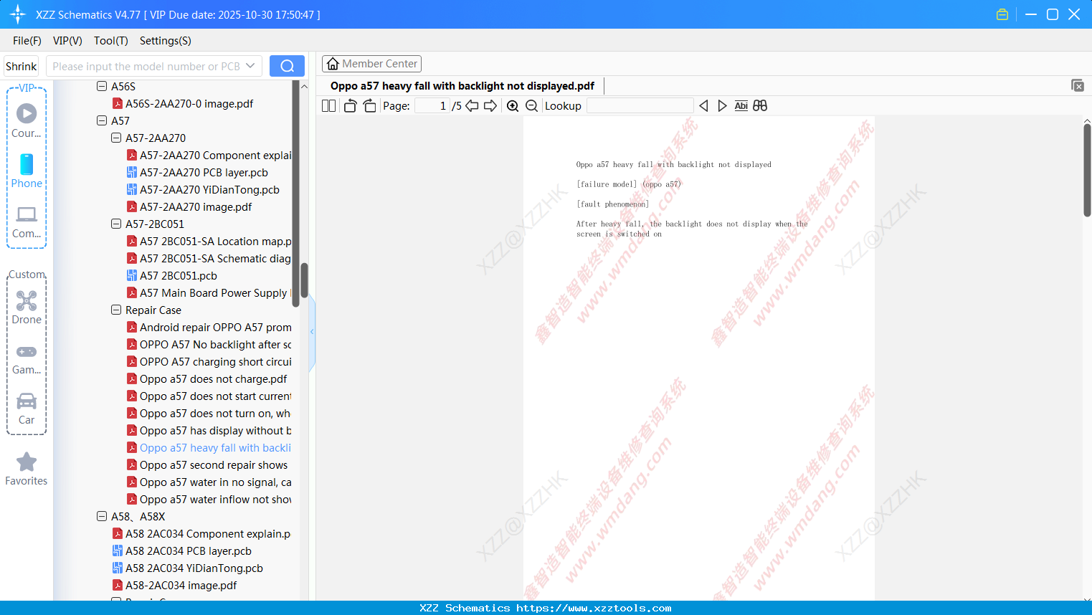Collapse the A57 tree node

tap(102, 120)
